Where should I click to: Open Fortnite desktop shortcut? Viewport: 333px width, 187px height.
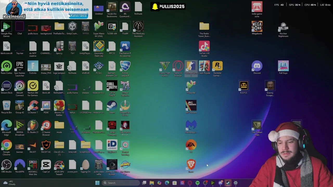[33, 68]
